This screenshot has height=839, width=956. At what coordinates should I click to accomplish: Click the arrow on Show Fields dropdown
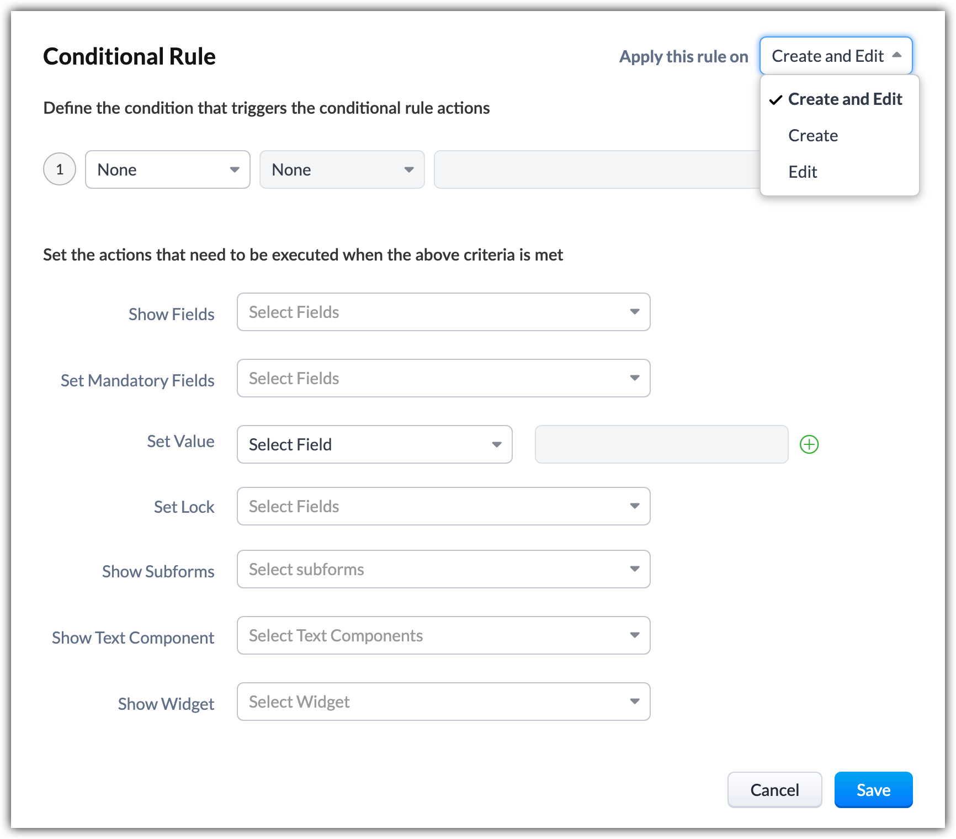coord(635,312)
